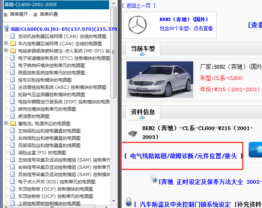Expand the 车内控制器区域网络 (CAN) tree node
262x208 pixels.
(x=6, y=43)
